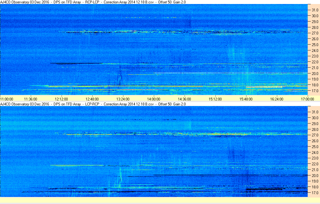320x204 pixels.
Task: Click the 11:00:00 time axis label
Action: pyautogui.click(x=7, y=99)
